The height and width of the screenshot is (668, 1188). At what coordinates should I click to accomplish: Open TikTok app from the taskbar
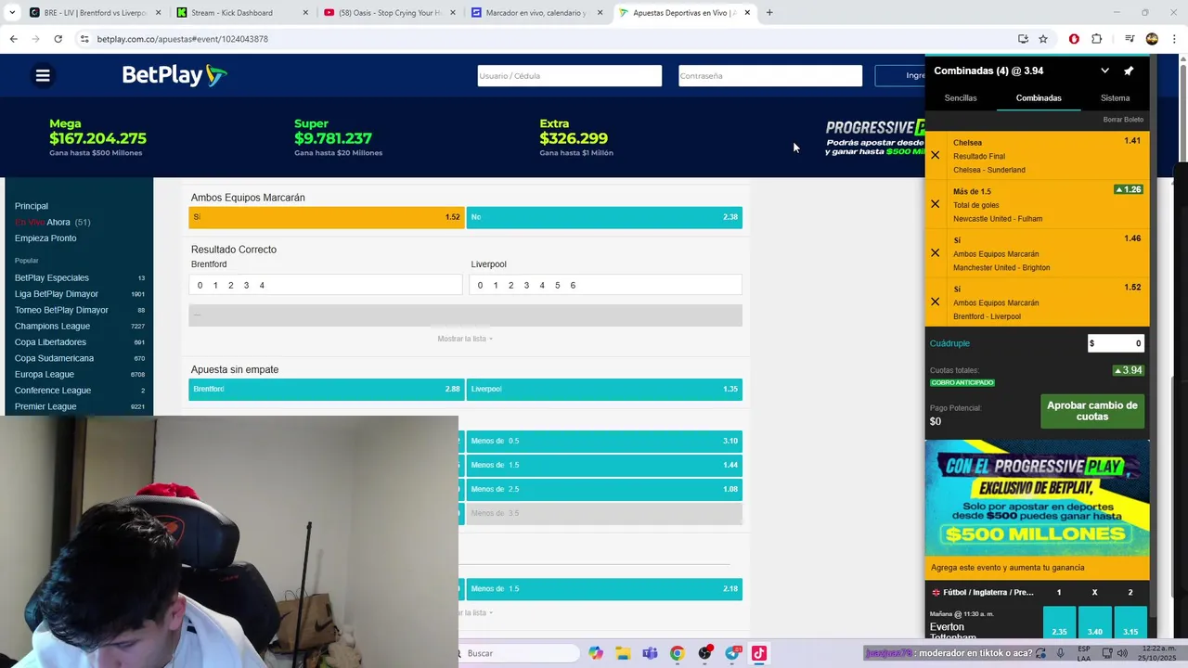click(x=758, y=653)
